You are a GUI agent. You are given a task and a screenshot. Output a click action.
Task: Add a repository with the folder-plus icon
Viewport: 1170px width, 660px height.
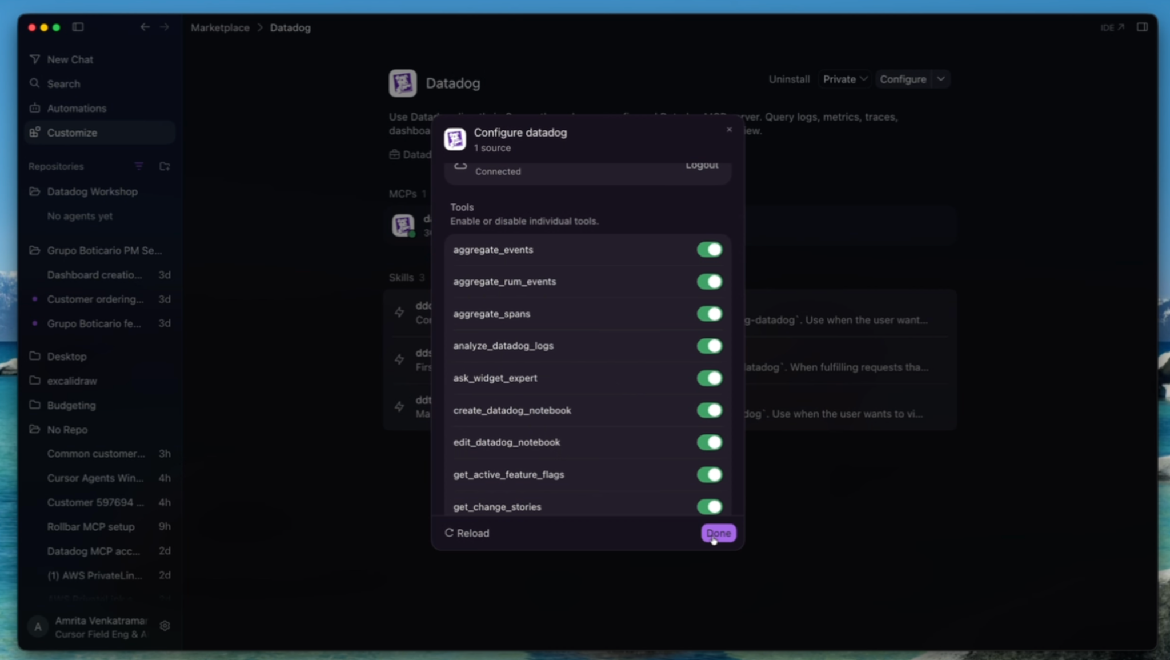tap(165, 166)
